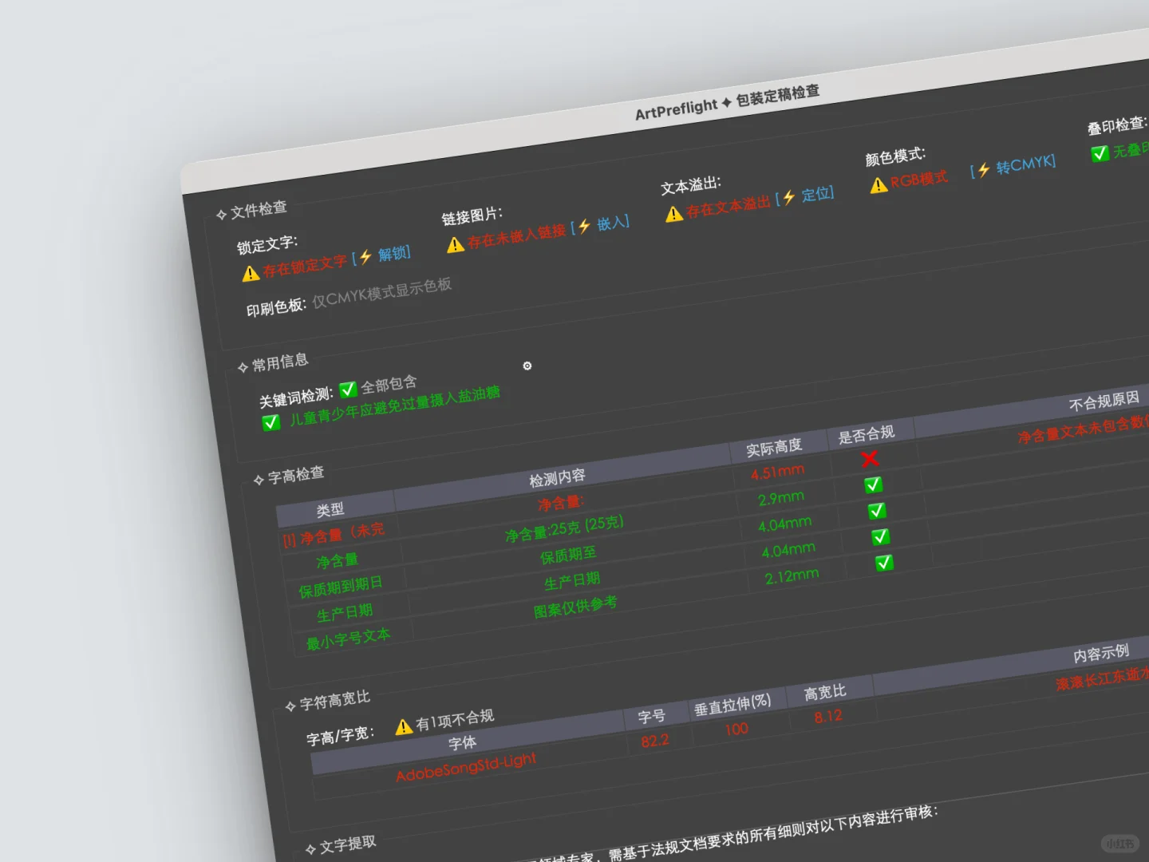Select the 82.2 font size value

(x=655, y=741)
